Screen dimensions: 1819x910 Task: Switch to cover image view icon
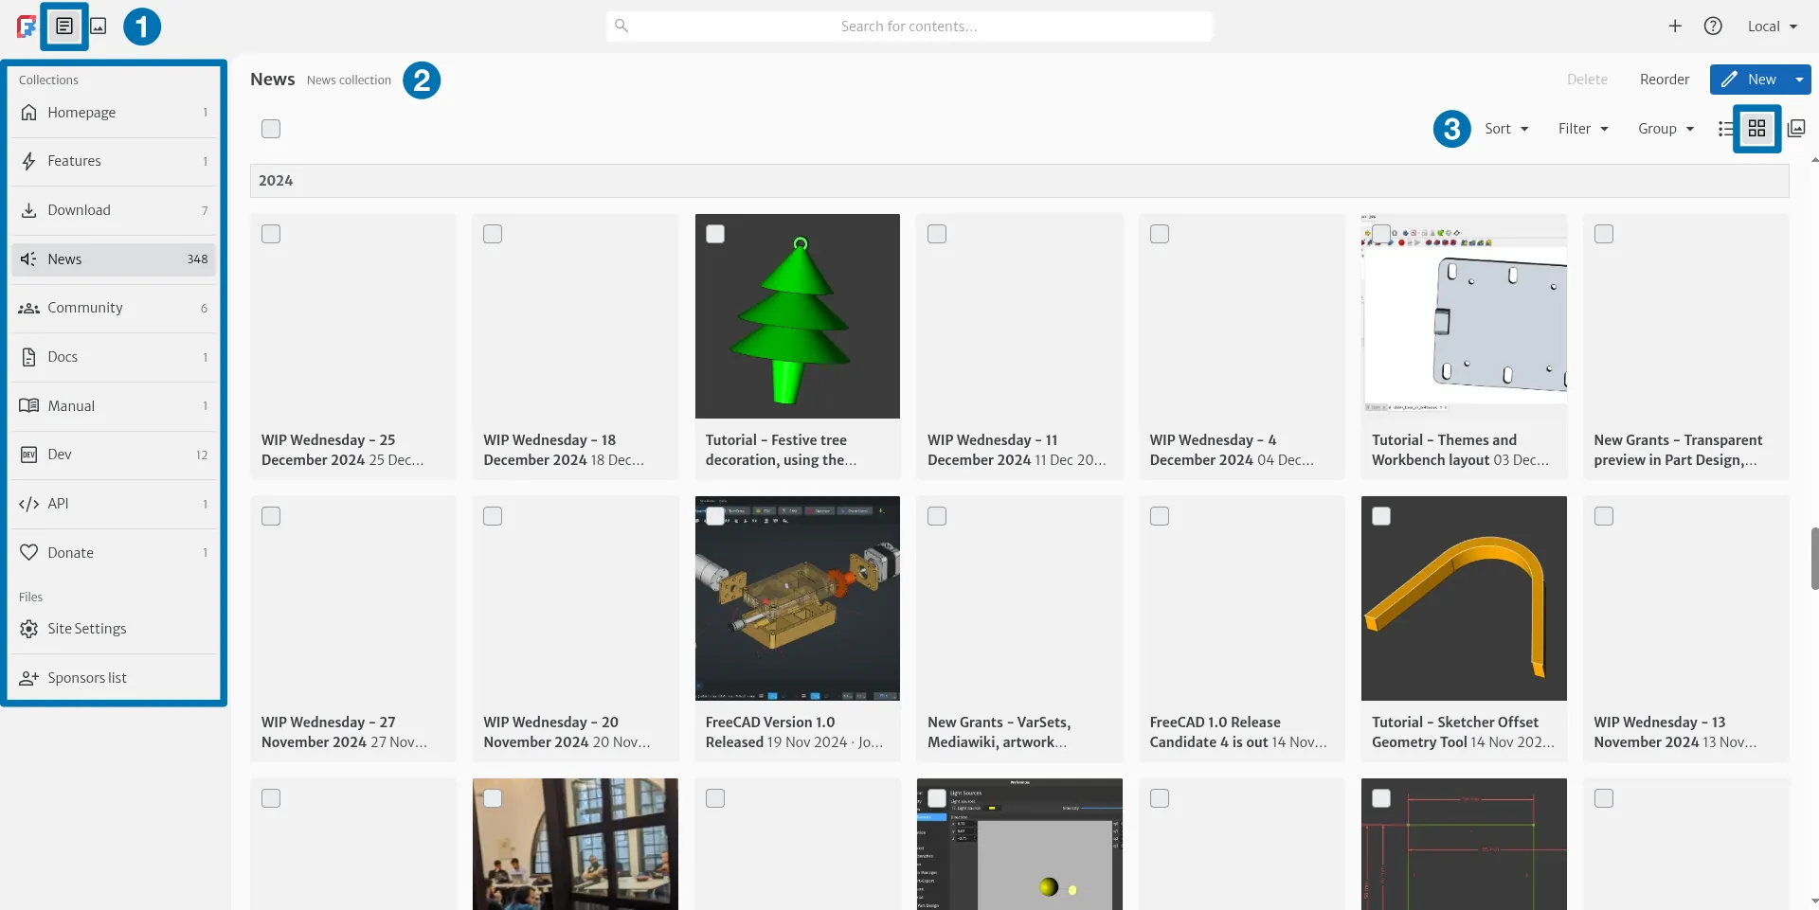1796,129
